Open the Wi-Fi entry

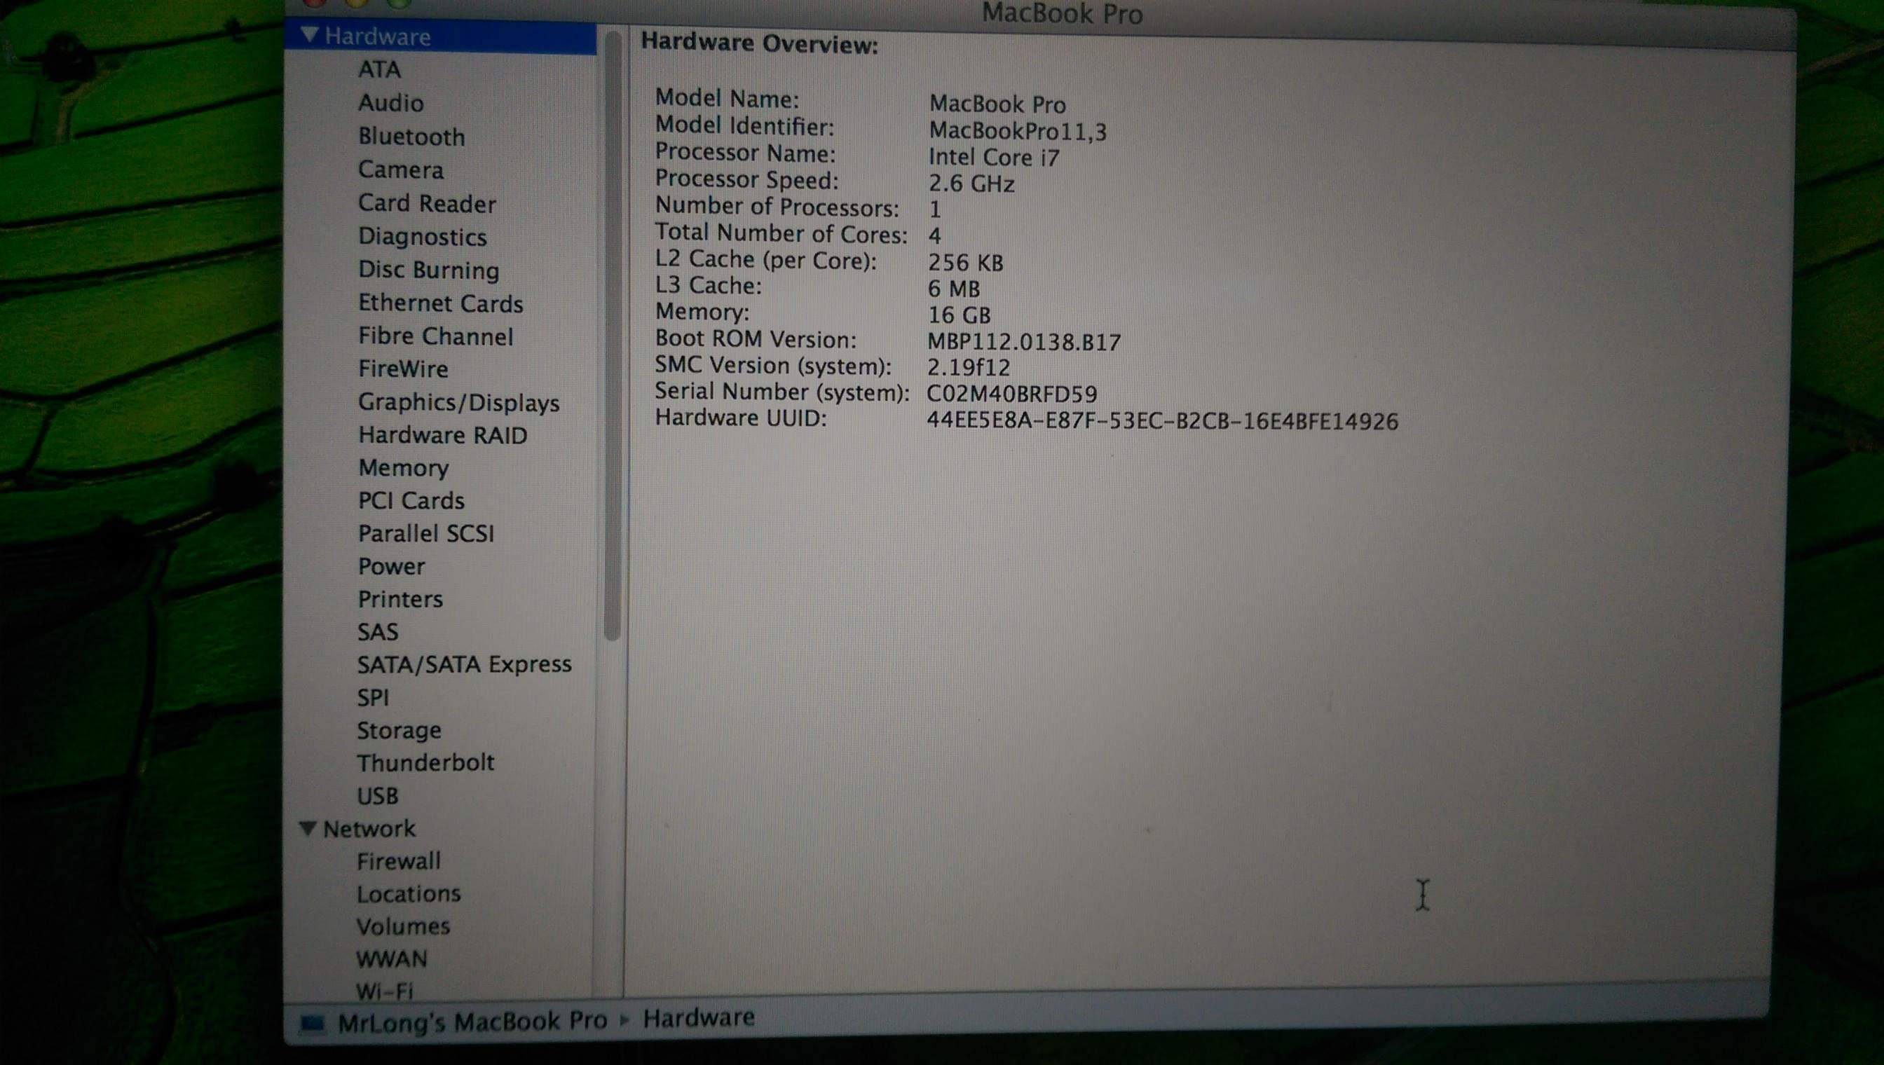pyautogui.click(x=384, y=991)
